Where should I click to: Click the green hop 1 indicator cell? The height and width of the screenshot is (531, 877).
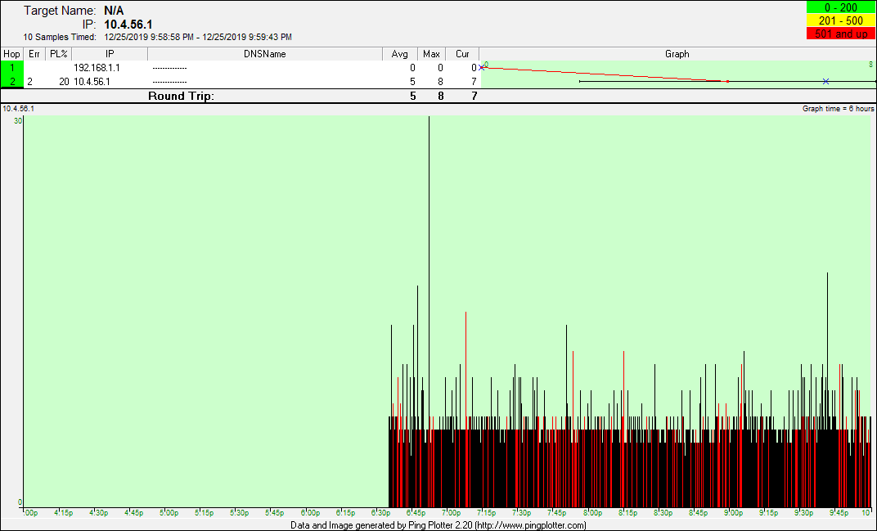pyautogui.click(x=12, y=68)
